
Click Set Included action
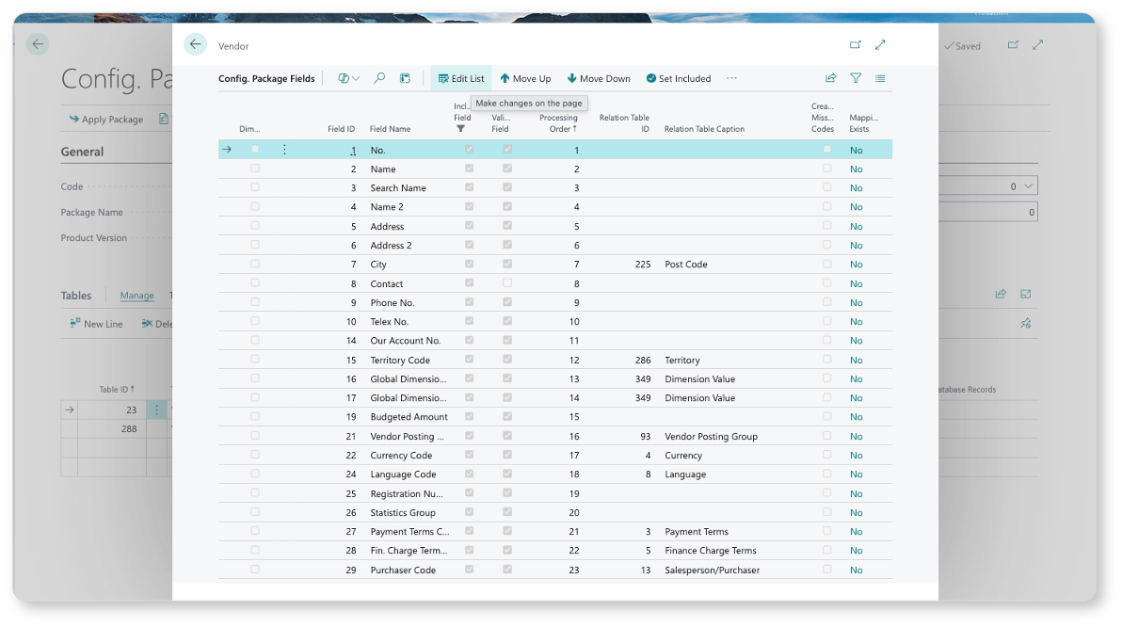(x=679, y=78)
